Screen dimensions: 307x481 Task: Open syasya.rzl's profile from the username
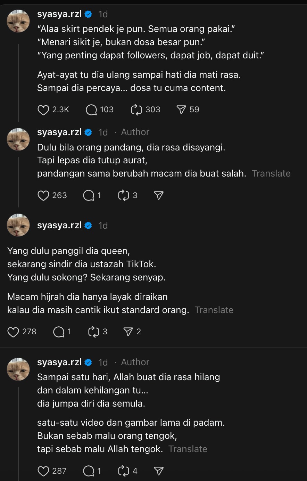click(x=58, y=14)
